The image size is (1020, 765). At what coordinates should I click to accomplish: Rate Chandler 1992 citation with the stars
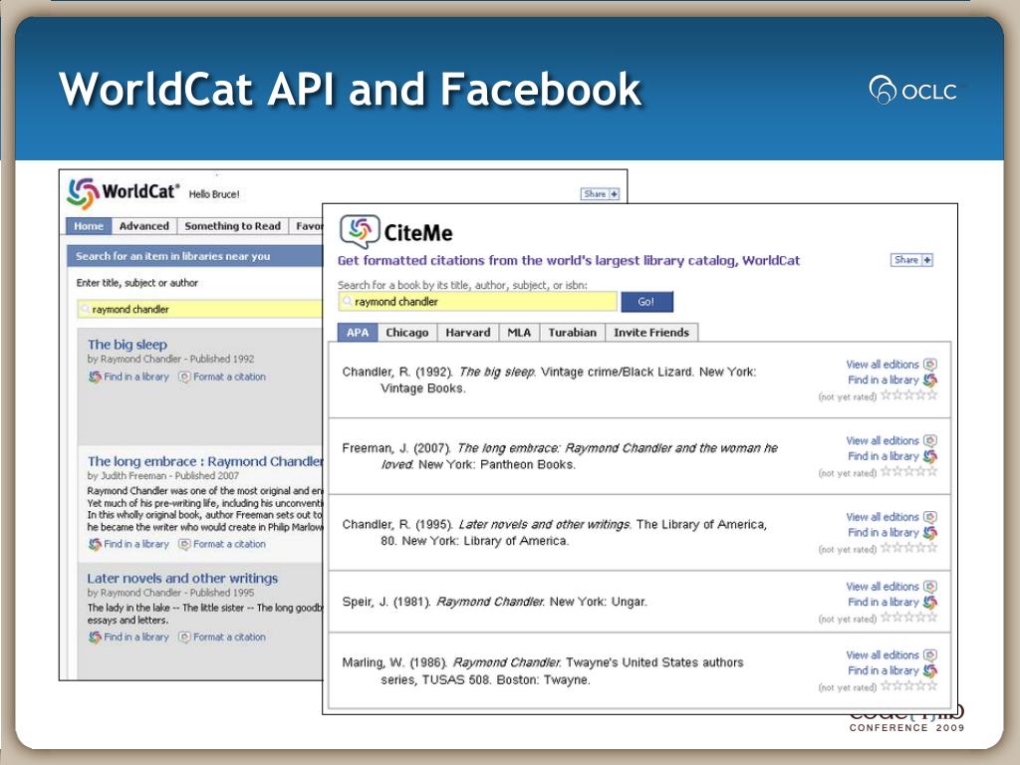coord(908,394)
